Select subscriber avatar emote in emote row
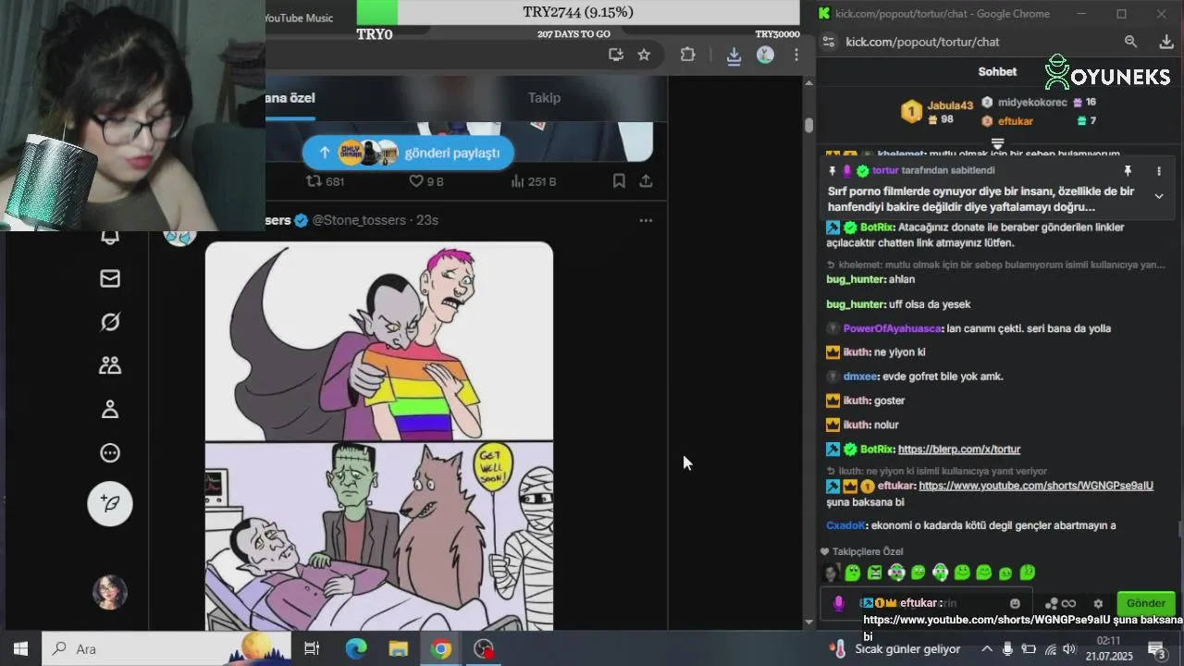The image size is (1184, 666). tap(832, 573)
